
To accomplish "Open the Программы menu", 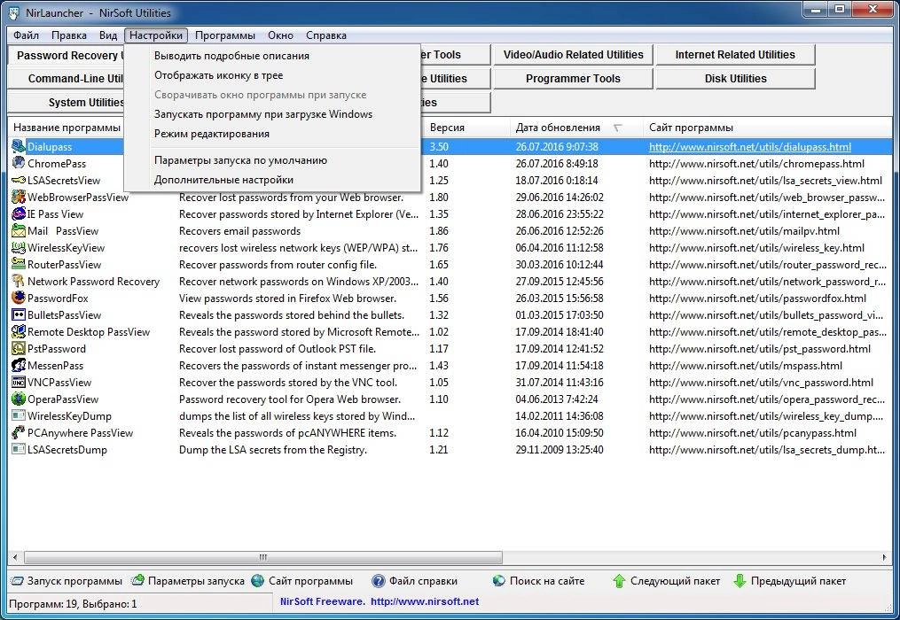I will pos(225,35).
